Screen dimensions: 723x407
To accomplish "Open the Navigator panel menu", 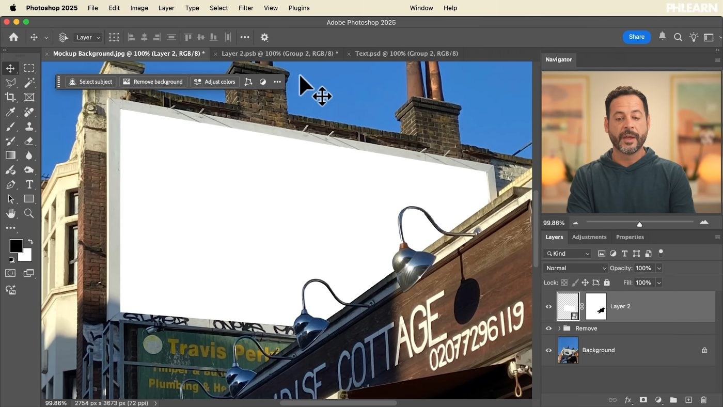I will (717, 60).
